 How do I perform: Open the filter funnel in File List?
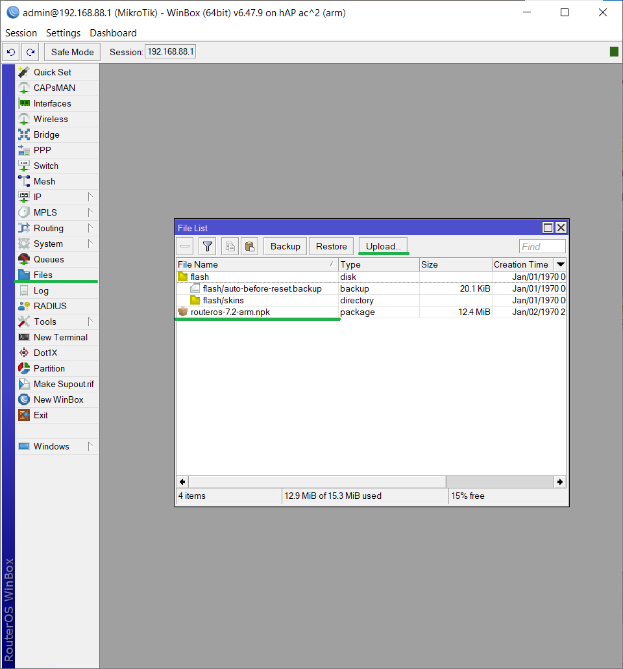[x=207, y=246]
